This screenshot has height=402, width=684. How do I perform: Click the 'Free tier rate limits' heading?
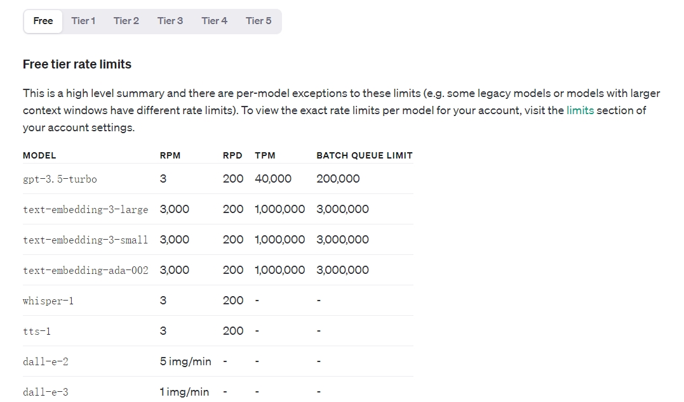(x=77, y=65)
